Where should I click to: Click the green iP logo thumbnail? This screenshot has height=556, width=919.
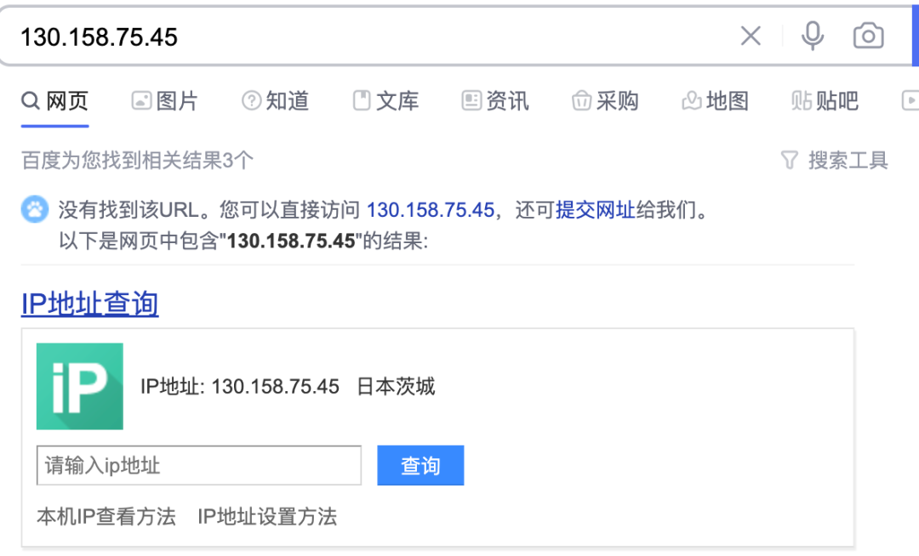click(x=80, y=386)
